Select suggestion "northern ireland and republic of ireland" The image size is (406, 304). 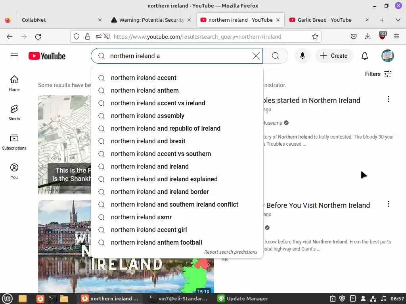177,129
